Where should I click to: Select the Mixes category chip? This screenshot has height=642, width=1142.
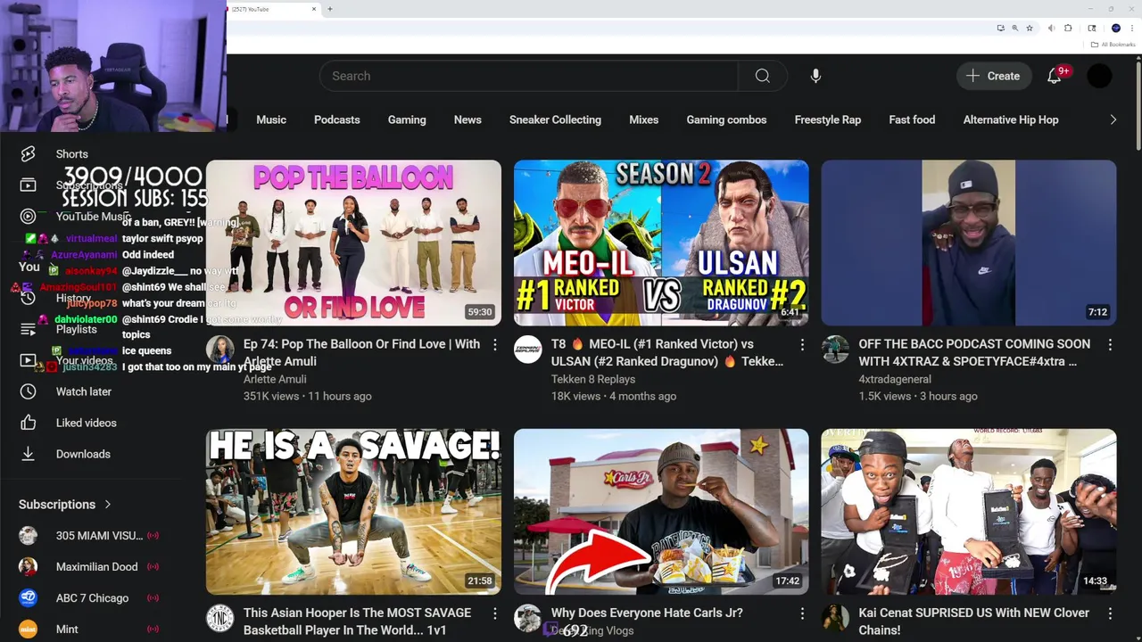pyautogui.click(x=644, y=119)
